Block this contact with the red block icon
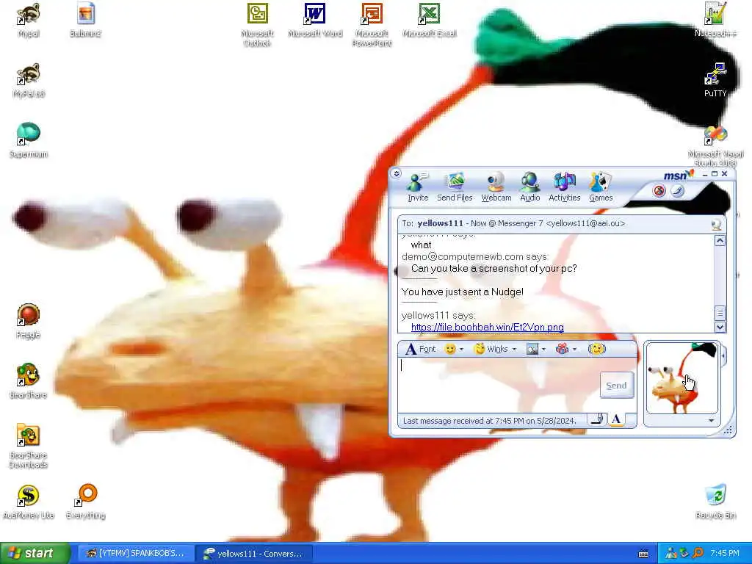 (659, 191)
